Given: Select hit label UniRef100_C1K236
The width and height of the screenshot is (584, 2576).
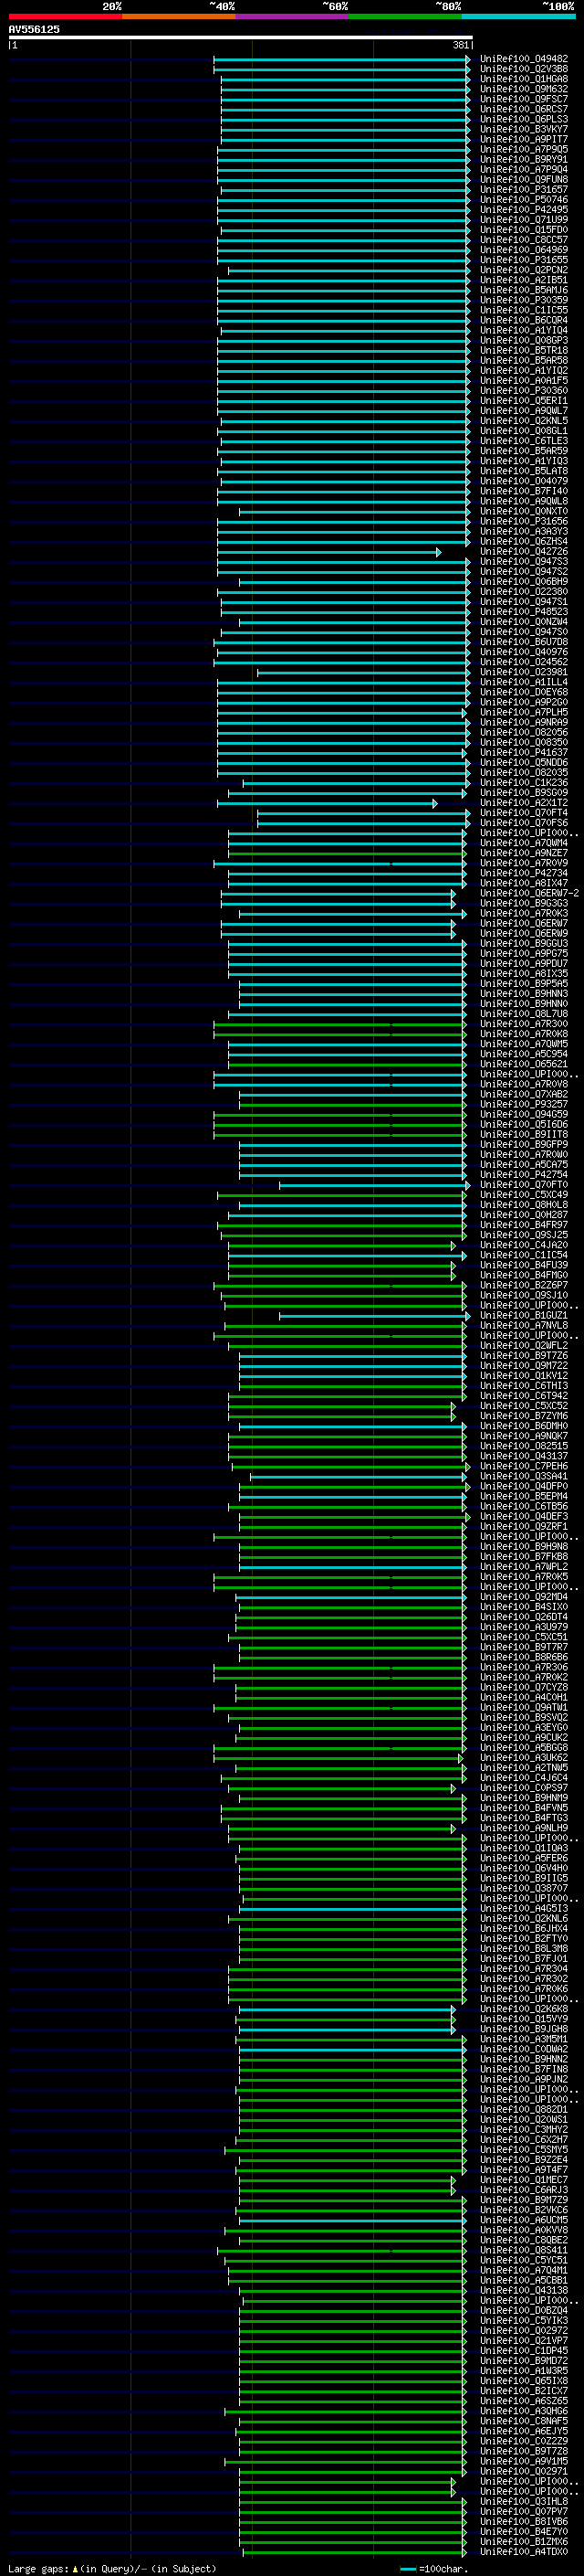Looking at the screenshot, I should pos(524,782).
